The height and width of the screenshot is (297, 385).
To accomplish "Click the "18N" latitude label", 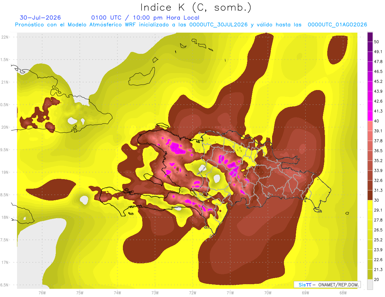I will (5, 217).
